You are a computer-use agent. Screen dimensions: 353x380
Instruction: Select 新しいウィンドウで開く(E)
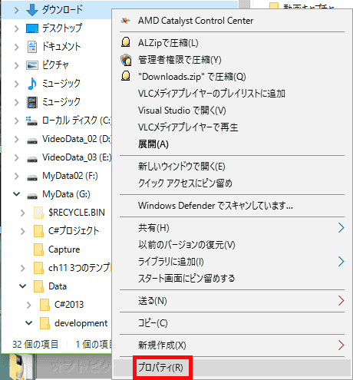tap(232, 167)
